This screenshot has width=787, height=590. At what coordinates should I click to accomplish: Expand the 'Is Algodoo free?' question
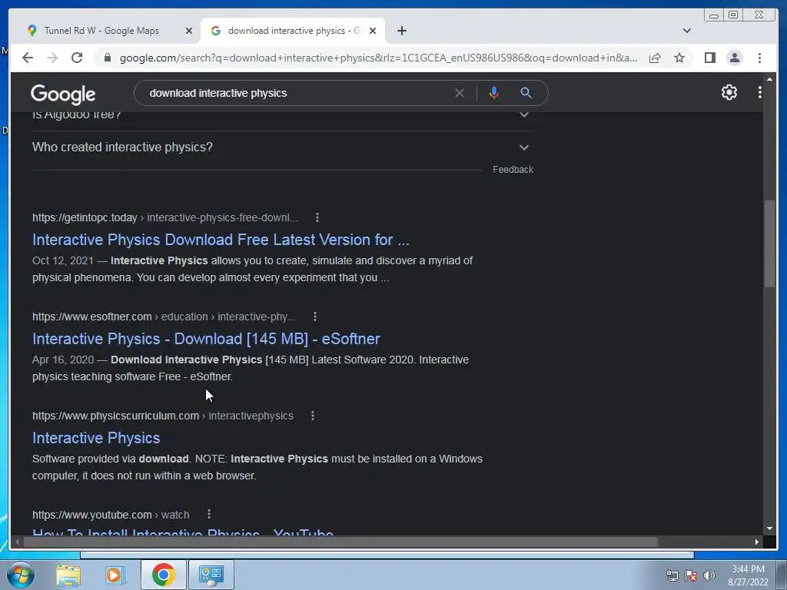283,115
